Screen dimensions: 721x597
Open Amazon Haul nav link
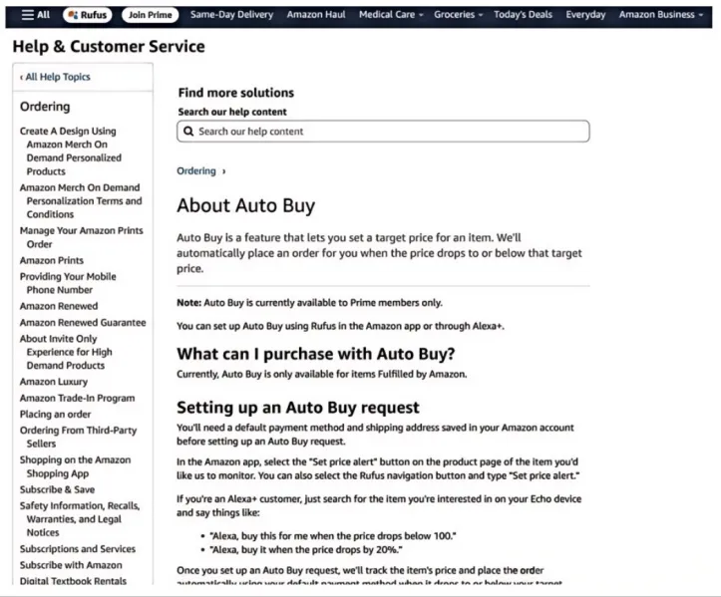click(316, 15)
